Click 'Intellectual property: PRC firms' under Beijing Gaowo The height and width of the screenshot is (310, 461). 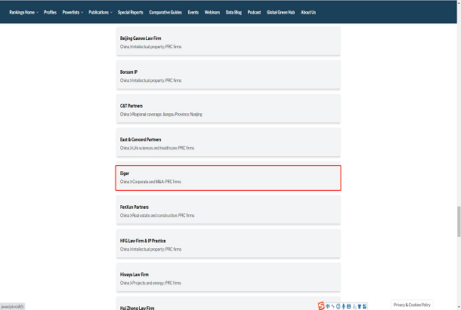coord(156,47)
